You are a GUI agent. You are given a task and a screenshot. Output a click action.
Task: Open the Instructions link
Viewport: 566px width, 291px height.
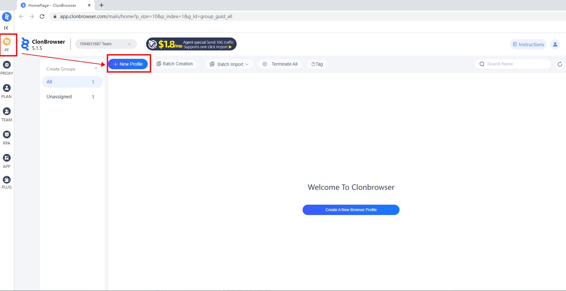528,45
